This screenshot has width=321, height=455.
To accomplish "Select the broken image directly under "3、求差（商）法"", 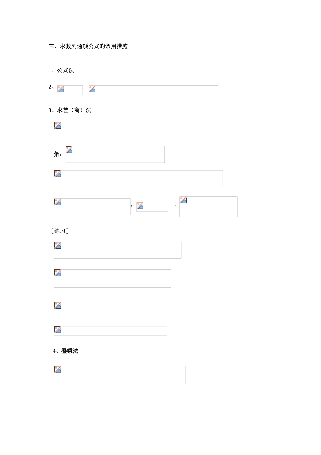I will click(x=137, y=130).
